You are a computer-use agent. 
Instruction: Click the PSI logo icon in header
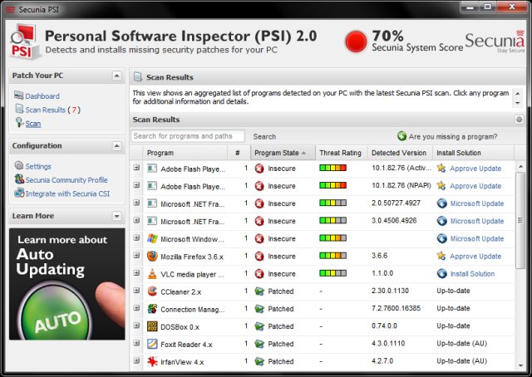(x=24, y=42)
